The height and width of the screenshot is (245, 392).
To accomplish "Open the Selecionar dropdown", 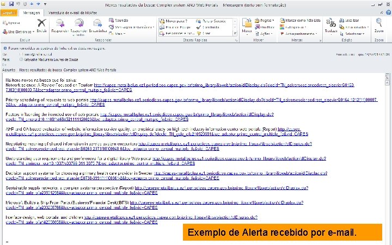I will pos(352,34).
